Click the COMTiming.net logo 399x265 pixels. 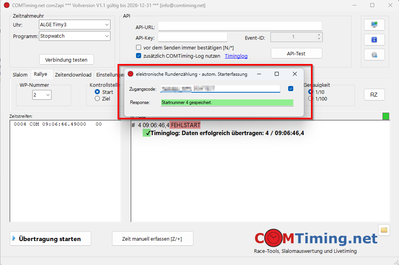point(316,238)
